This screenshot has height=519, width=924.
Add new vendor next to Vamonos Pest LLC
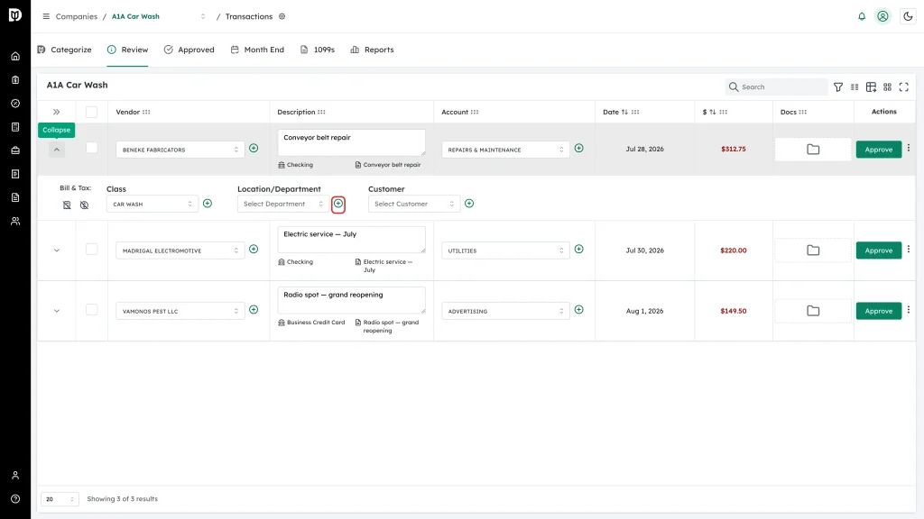click(254, 310)
